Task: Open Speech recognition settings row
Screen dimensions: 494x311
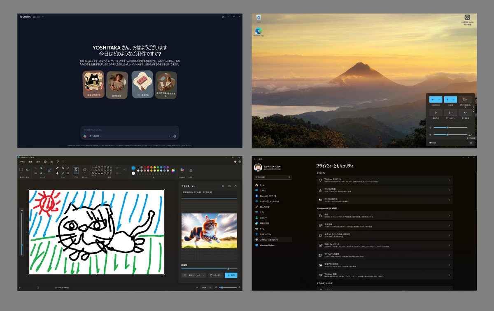Action: (384, 225)
